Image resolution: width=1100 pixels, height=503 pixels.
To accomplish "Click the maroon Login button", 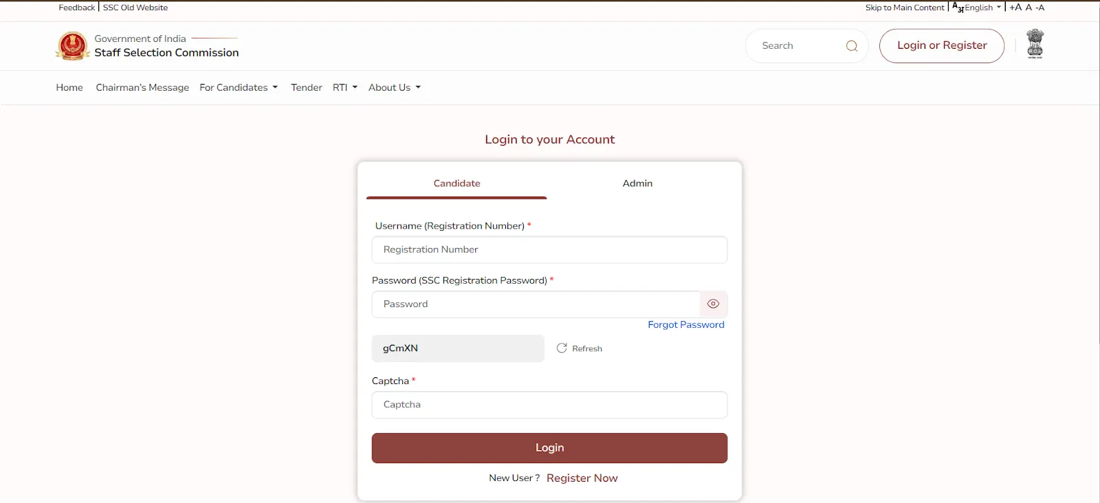I will pos(549,447).
